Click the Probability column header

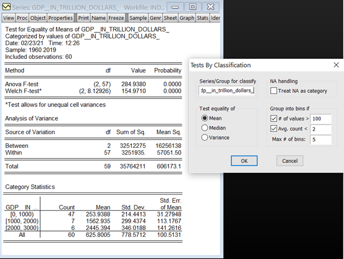(x=168, y=70)
